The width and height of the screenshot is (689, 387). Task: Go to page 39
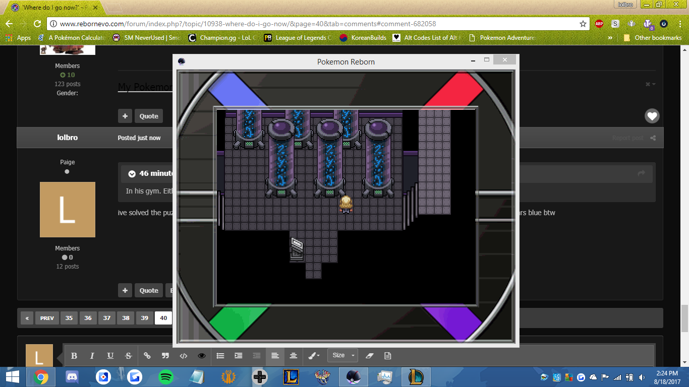click(x=145, y=318)
